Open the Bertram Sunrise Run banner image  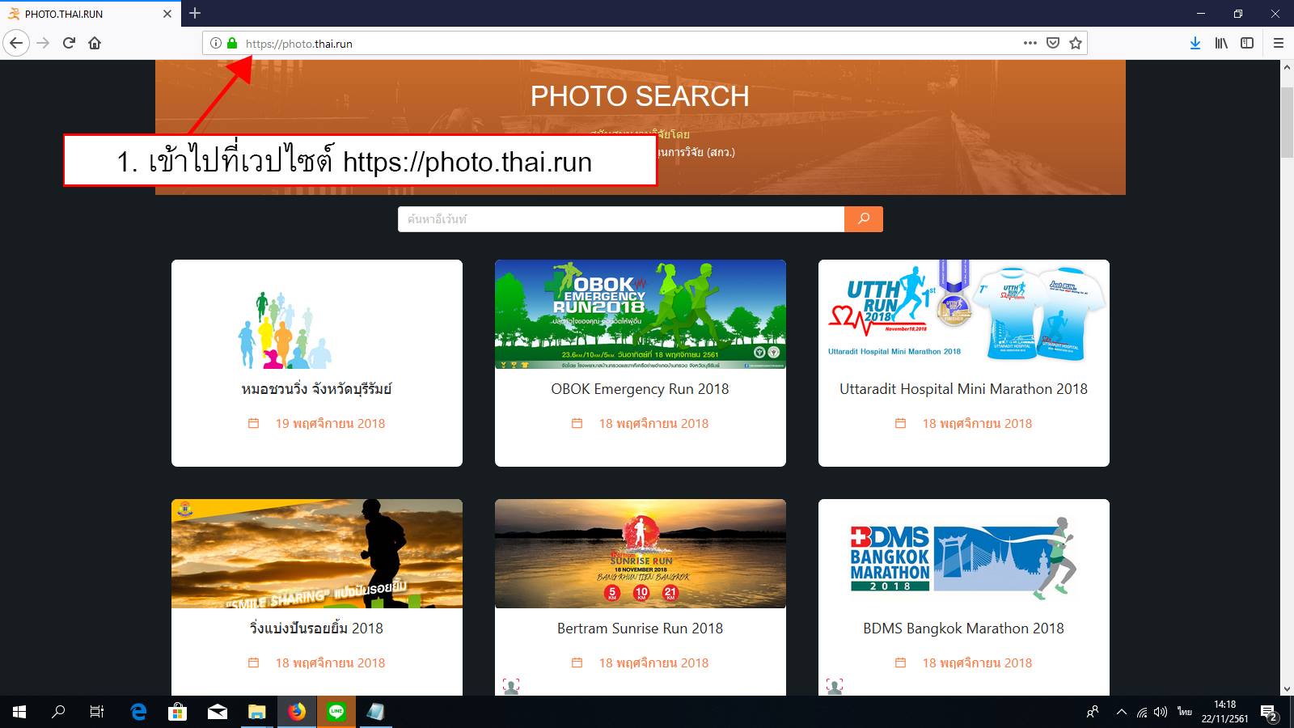tap(641, 554)
